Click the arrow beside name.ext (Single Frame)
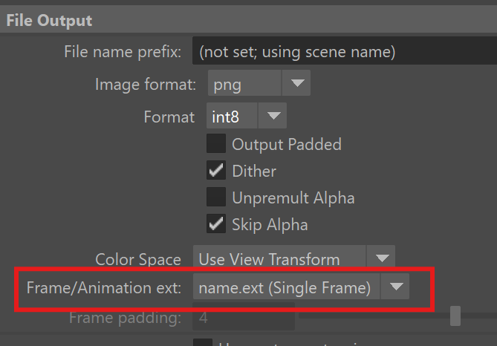Screen dimensions: 497x346 coord(397,287)
